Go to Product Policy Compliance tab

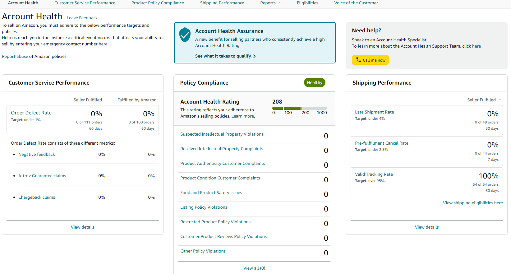158,3
